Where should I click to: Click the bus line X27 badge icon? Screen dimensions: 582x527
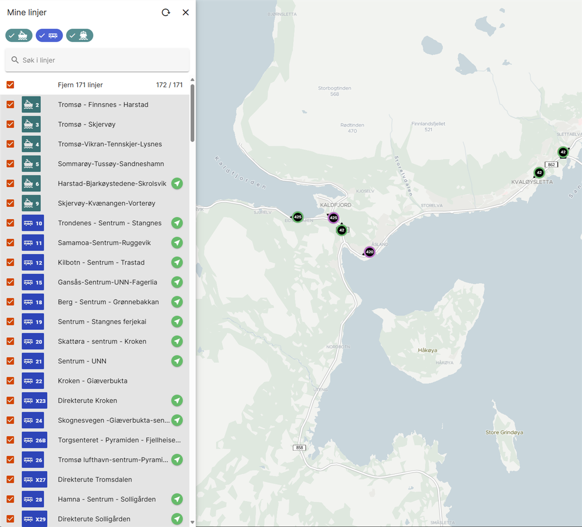(x=34, y=479)
